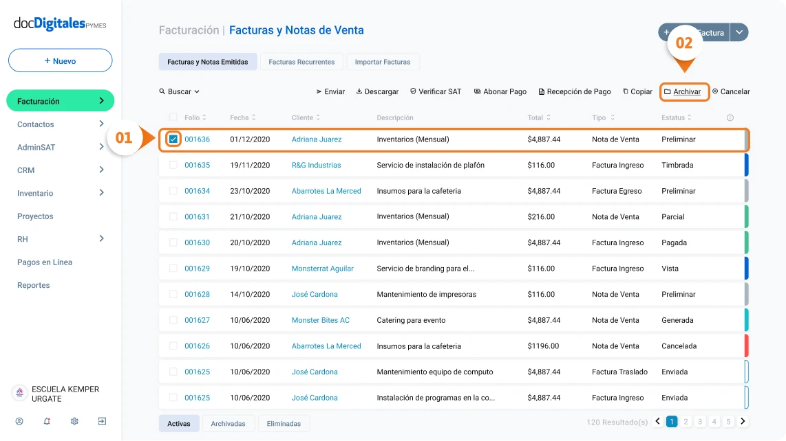The height and width of the screenshot is (441, 786).
Task: Click the Enviar toolbar icon
Action: 319,91
